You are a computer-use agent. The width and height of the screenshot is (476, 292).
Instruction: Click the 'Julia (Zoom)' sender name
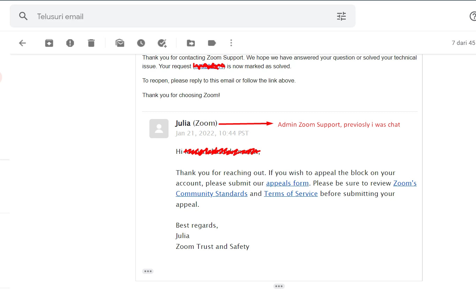click(x=196, y=123)
